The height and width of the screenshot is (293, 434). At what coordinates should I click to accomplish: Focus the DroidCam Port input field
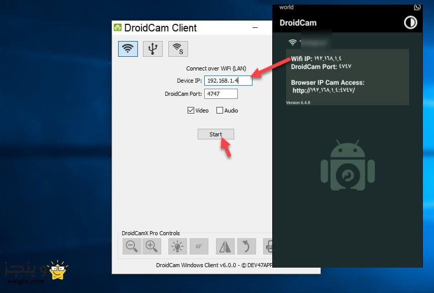tap(221, 94)
